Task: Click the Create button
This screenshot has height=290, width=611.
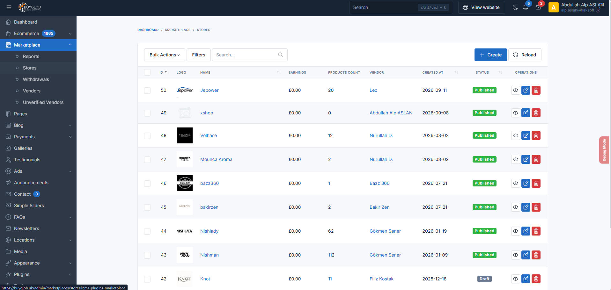Action: (490, 55)
